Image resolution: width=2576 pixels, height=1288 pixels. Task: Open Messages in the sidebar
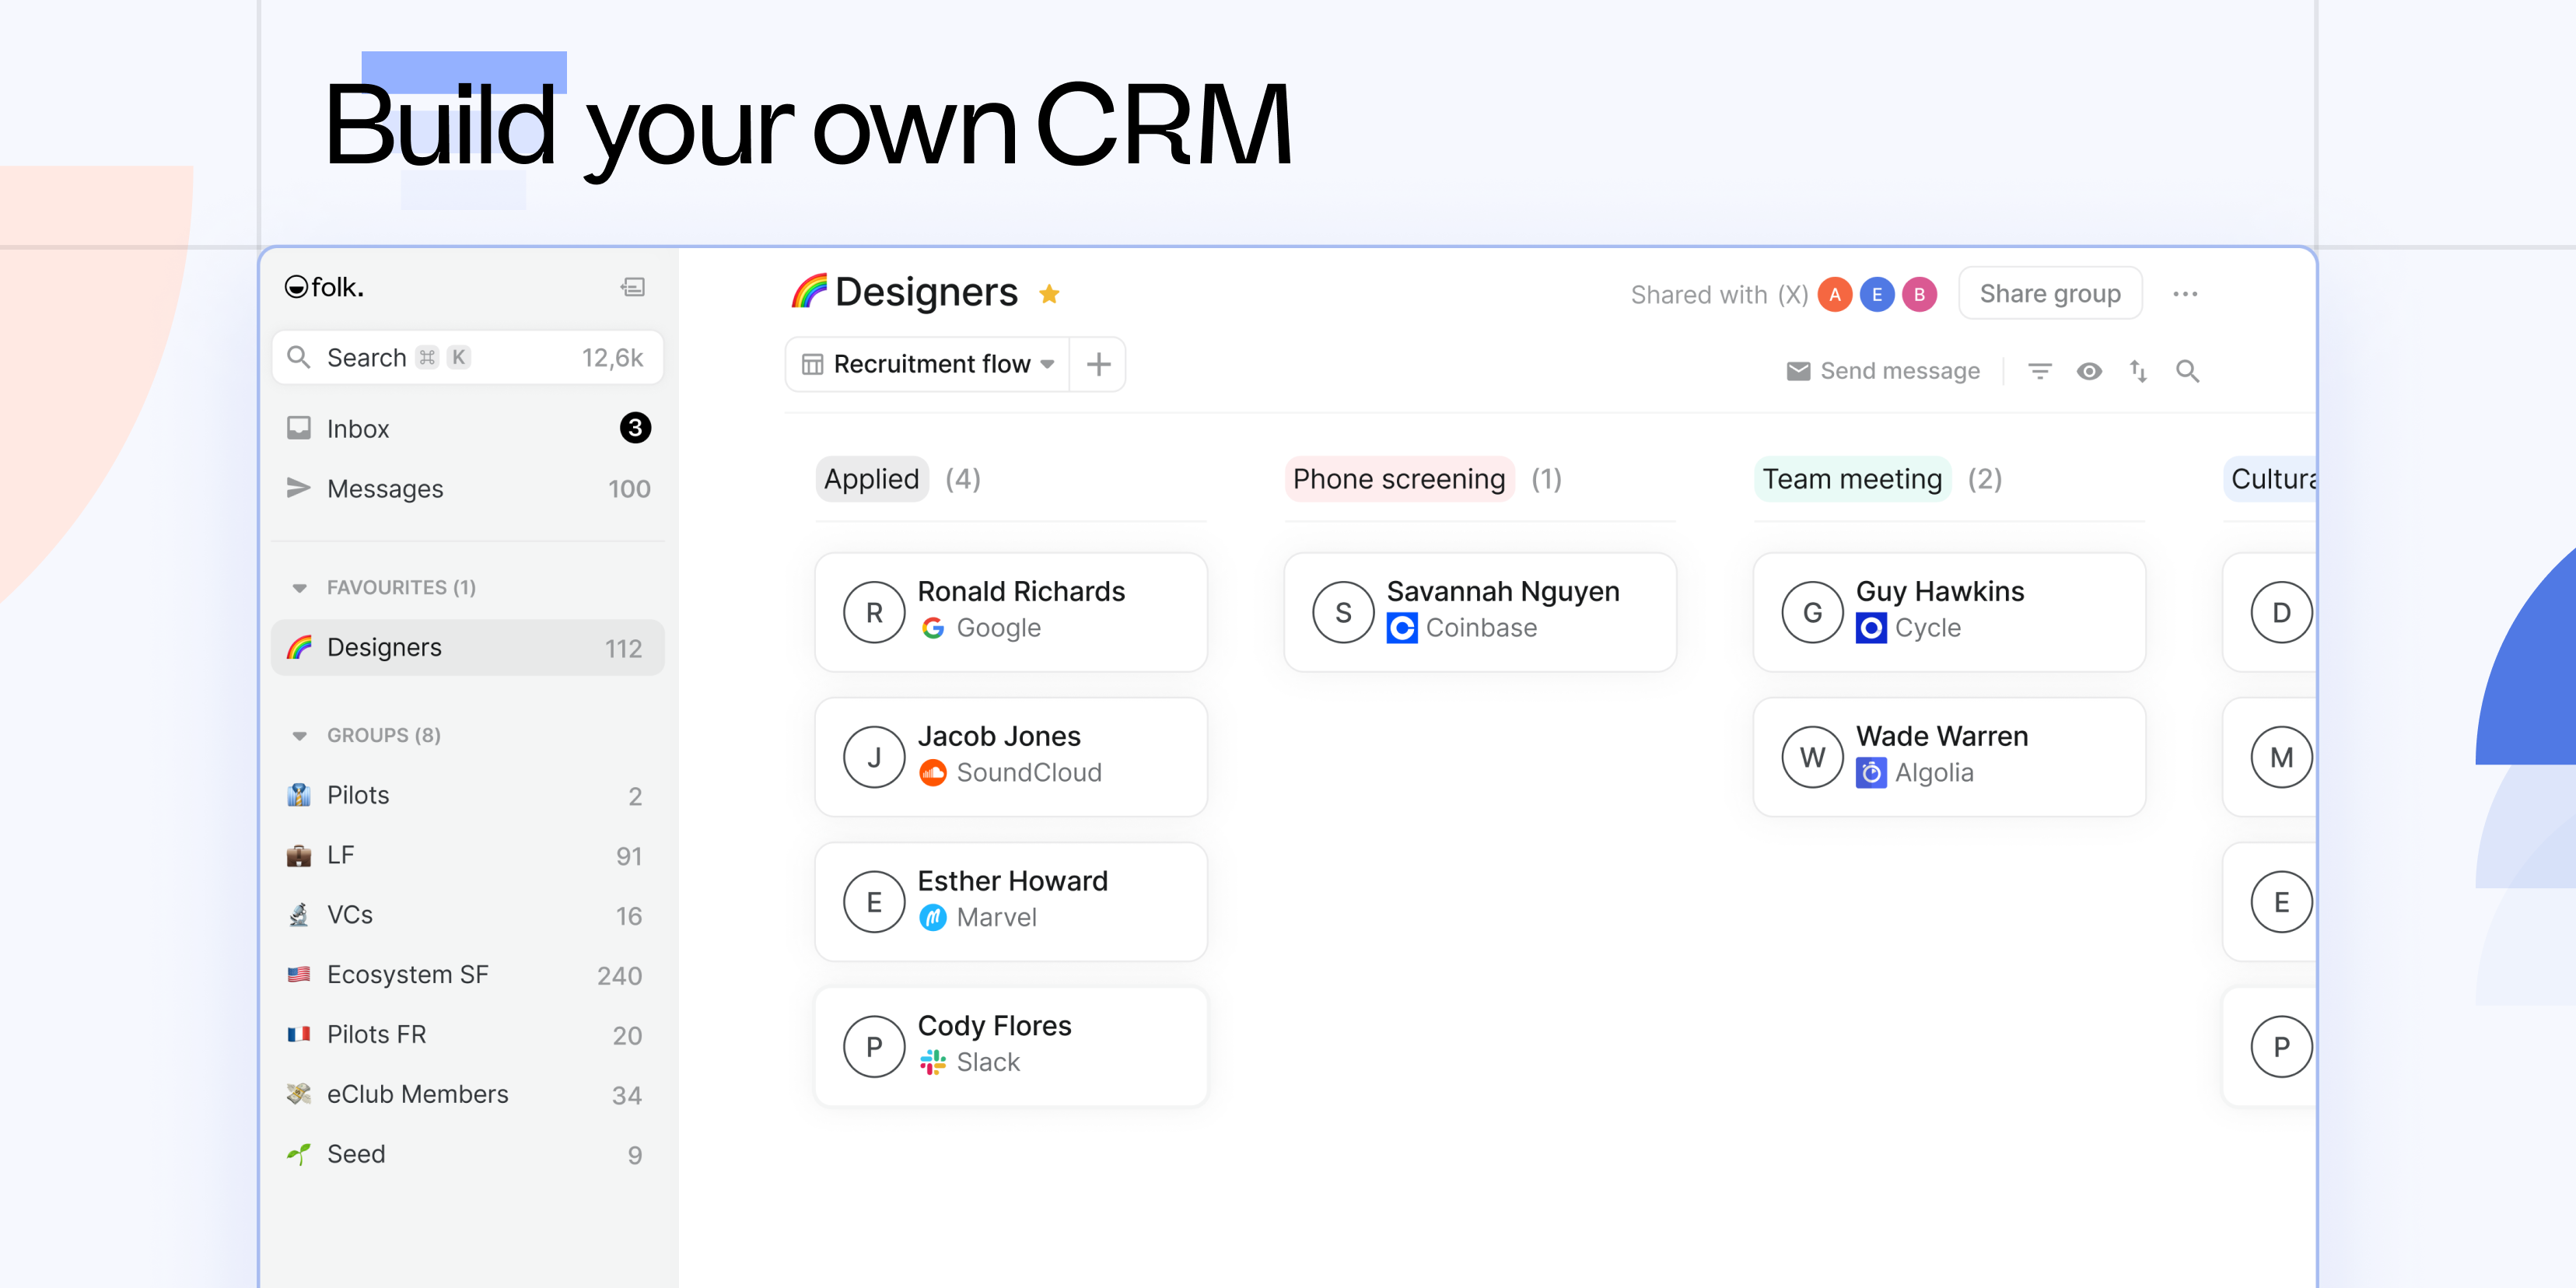(385, 489)
